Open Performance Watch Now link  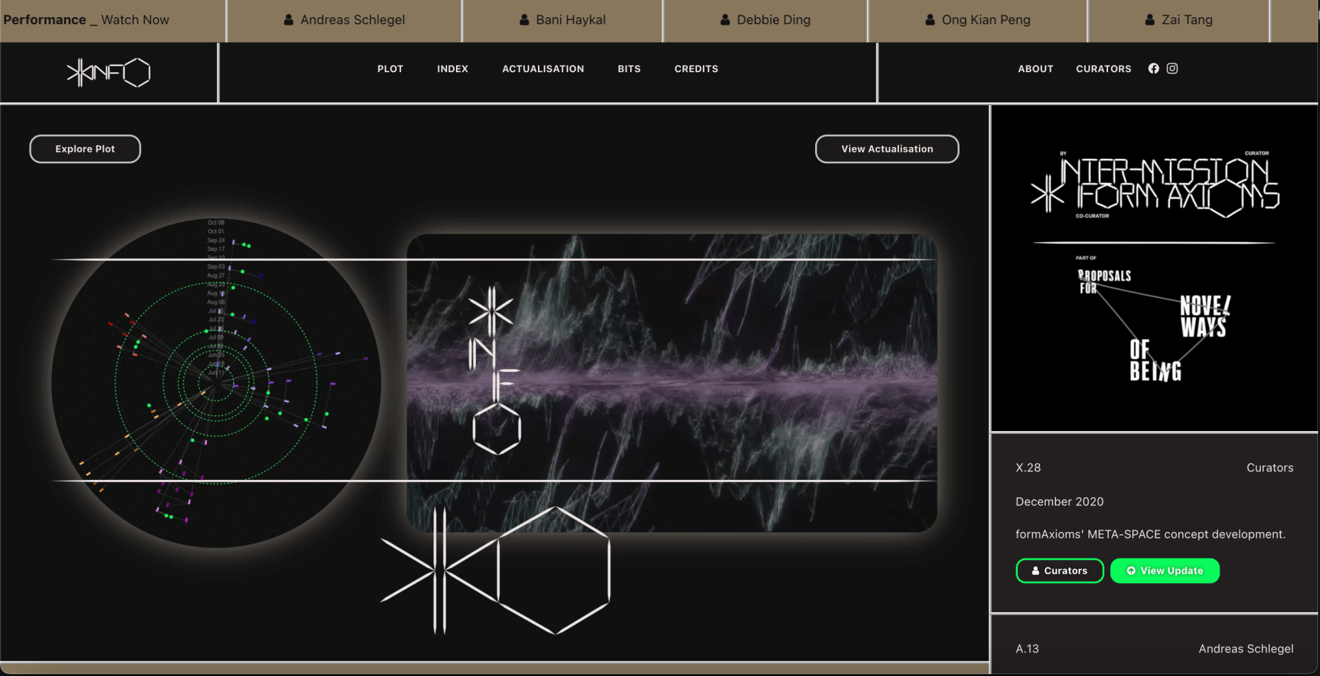pos(86,20)
